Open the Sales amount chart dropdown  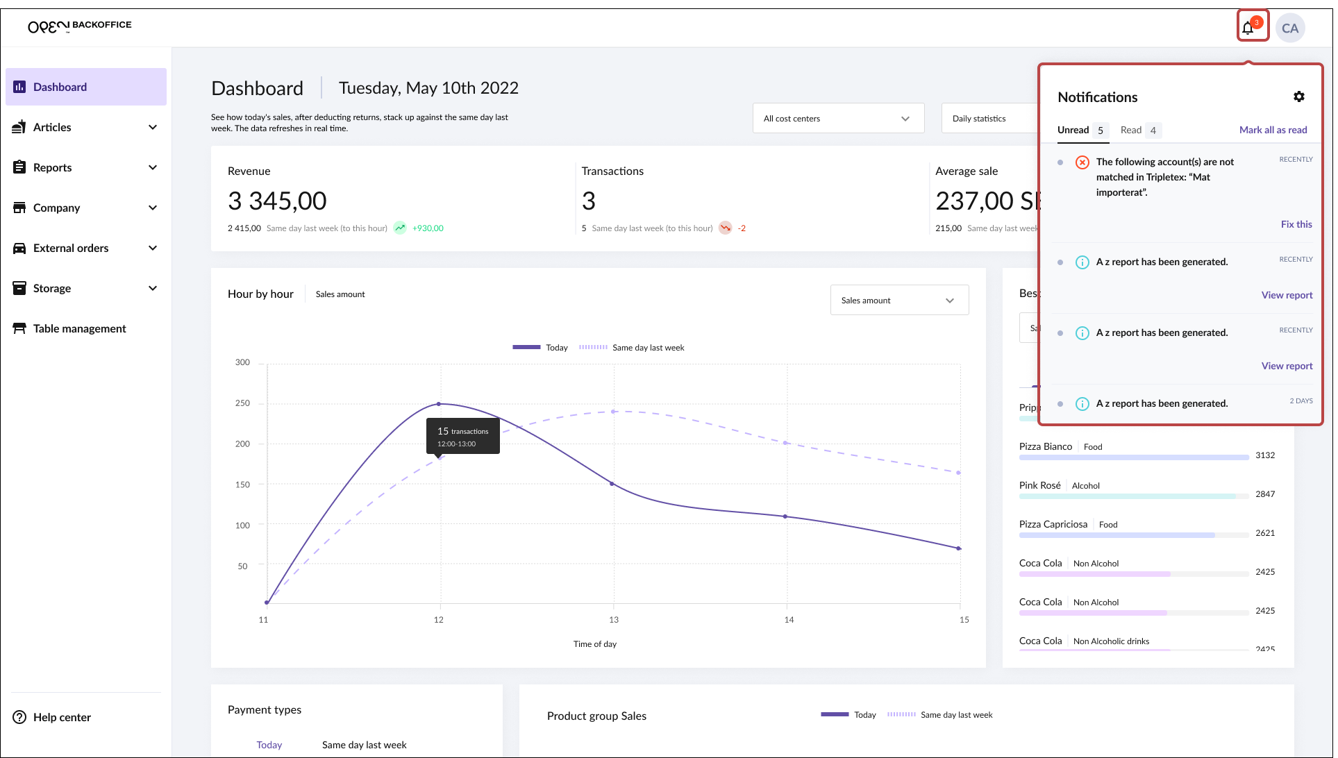[899, 301]
